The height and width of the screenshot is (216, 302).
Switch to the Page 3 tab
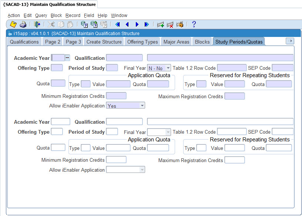(x=73, y=42)
